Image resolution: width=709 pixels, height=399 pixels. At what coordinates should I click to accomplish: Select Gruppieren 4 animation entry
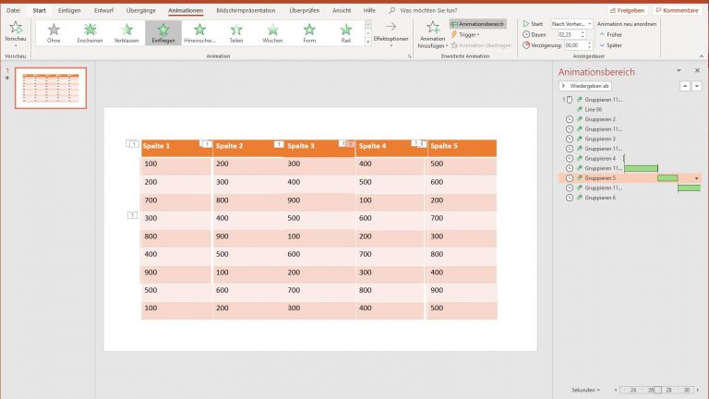[x=599, y=158]
